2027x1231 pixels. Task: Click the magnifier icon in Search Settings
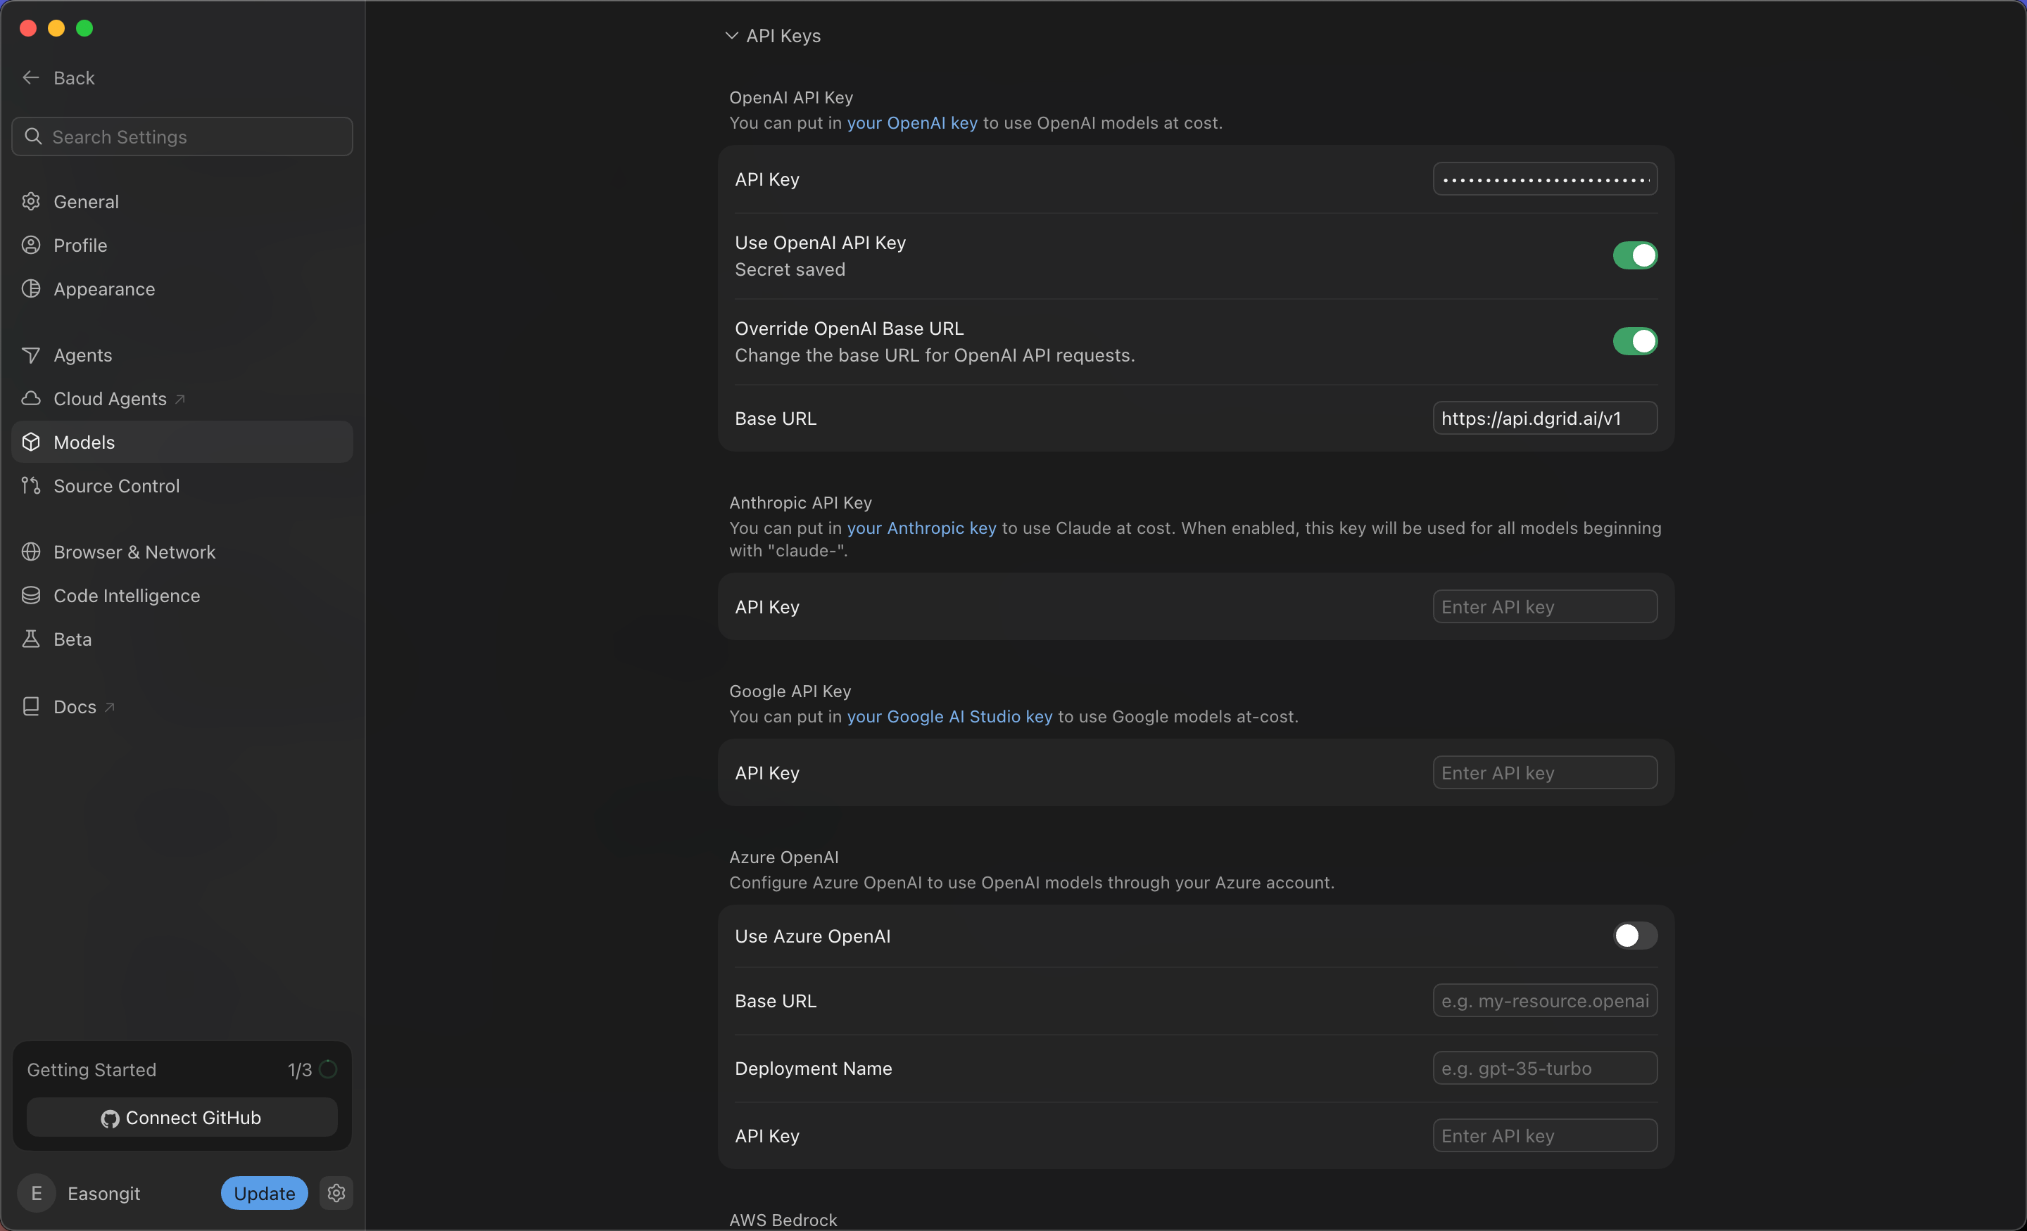pyautogui.click(x=33, y=136)
